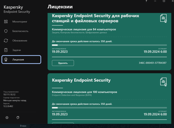The width and height of the screenshot is (174, 128).
Task: Open the support icon beside the gear
Action: click(18, 118)
